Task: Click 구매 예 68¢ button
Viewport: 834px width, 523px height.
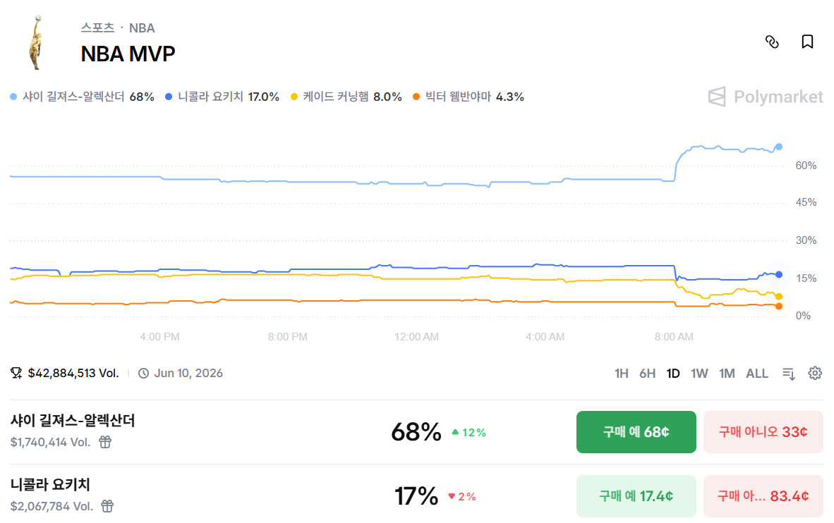Action: 636,431
